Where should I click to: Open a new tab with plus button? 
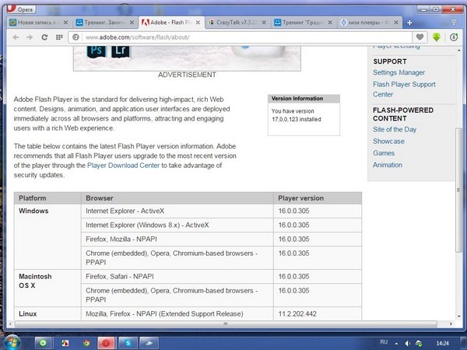click(x=409, y=23)
